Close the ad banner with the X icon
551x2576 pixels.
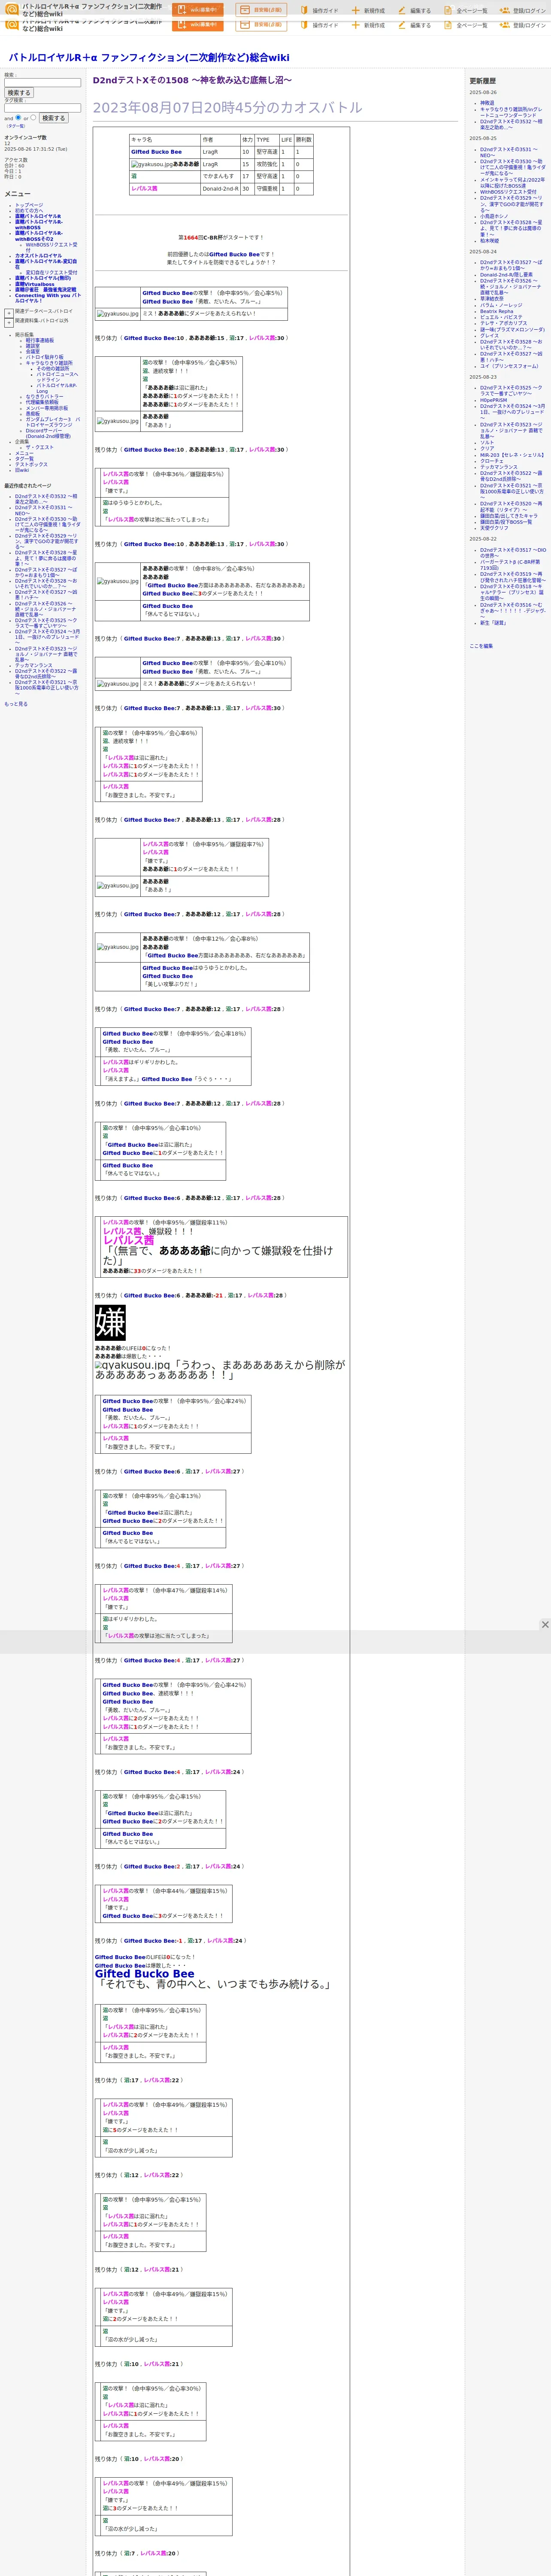tap(545, 1624)
